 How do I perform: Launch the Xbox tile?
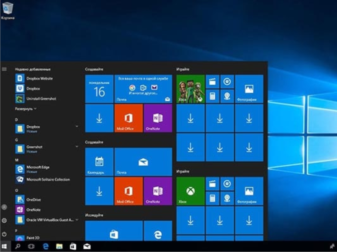tap(190, 89)
